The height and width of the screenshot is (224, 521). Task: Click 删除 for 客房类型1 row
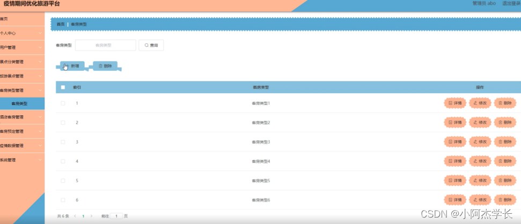[505, 103]
